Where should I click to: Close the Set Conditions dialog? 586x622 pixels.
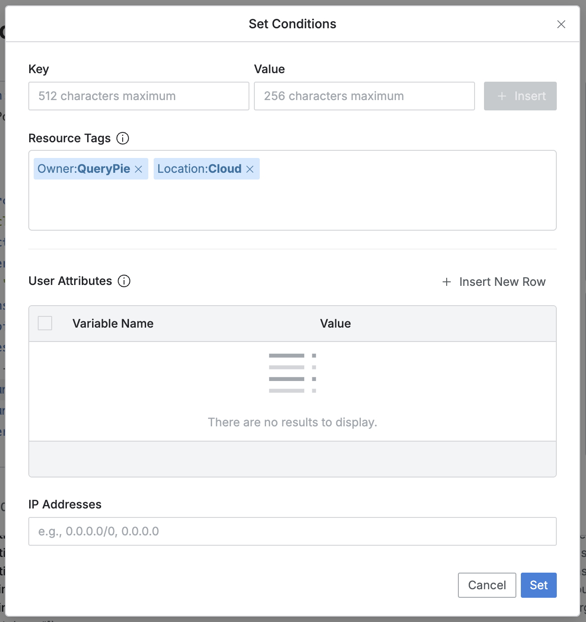click(561, 24)
